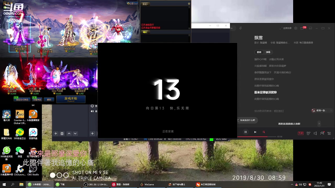Open music player settings gear
335x188 pixels.
pyautogui.click(x=296, y=28)
